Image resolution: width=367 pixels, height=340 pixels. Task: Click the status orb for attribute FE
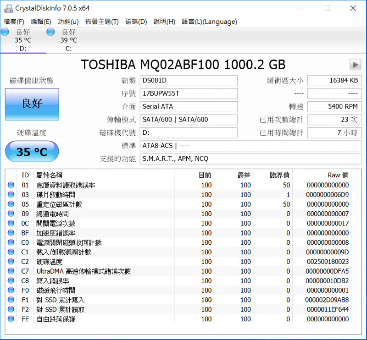11,319
